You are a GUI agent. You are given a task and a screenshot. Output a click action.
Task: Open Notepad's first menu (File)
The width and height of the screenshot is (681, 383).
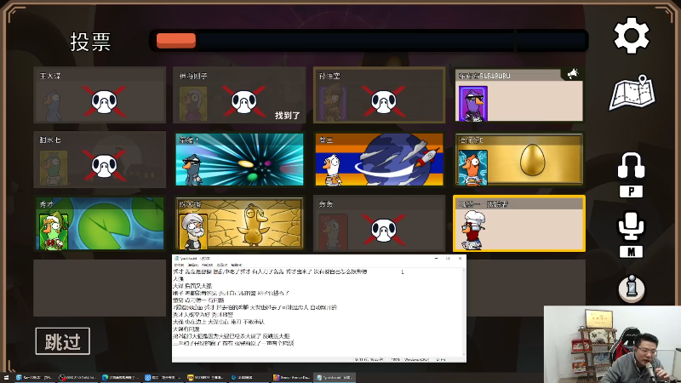[x=179, y=265]
